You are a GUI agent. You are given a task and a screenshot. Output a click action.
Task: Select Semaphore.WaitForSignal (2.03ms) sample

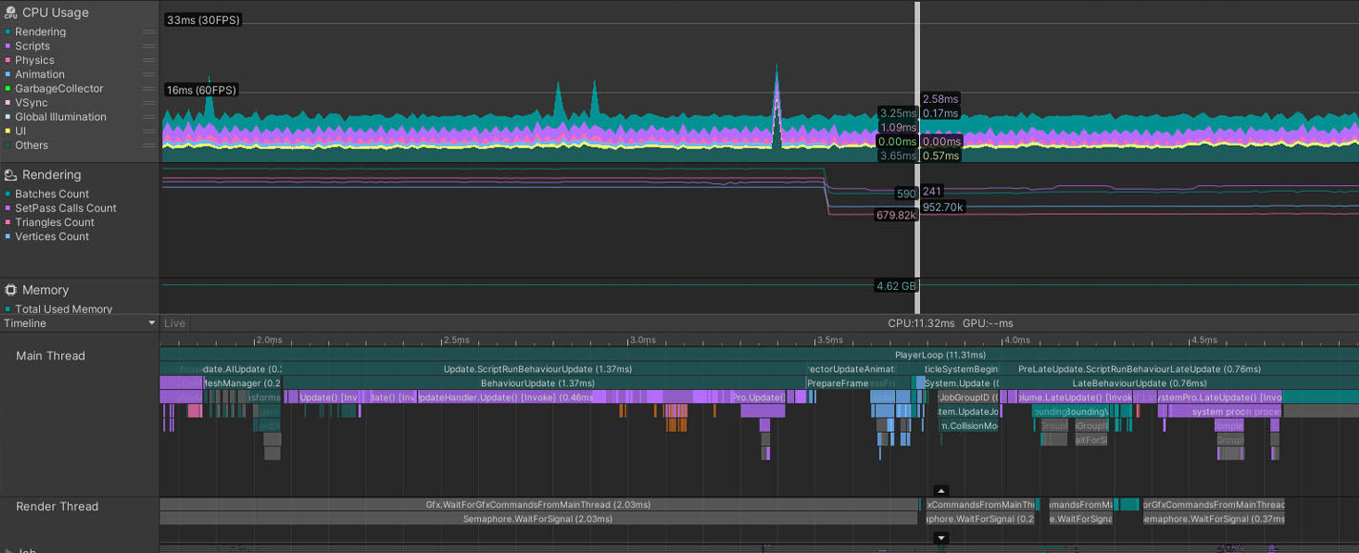538,519
